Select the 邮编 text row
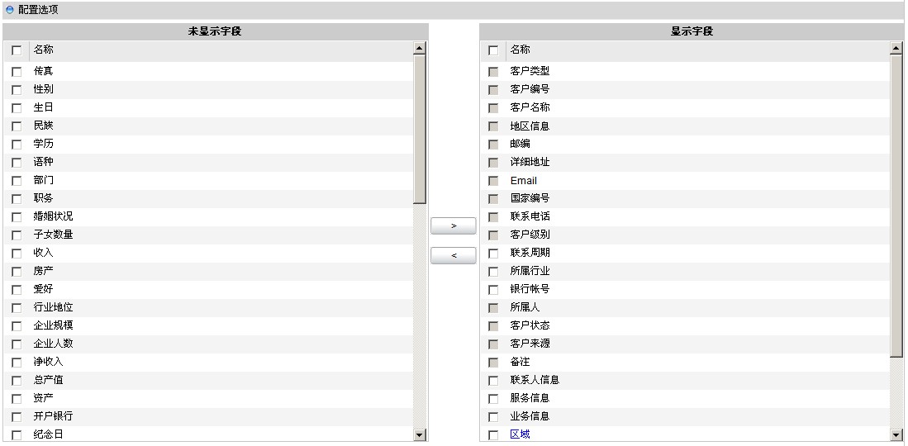 point(520,144)
